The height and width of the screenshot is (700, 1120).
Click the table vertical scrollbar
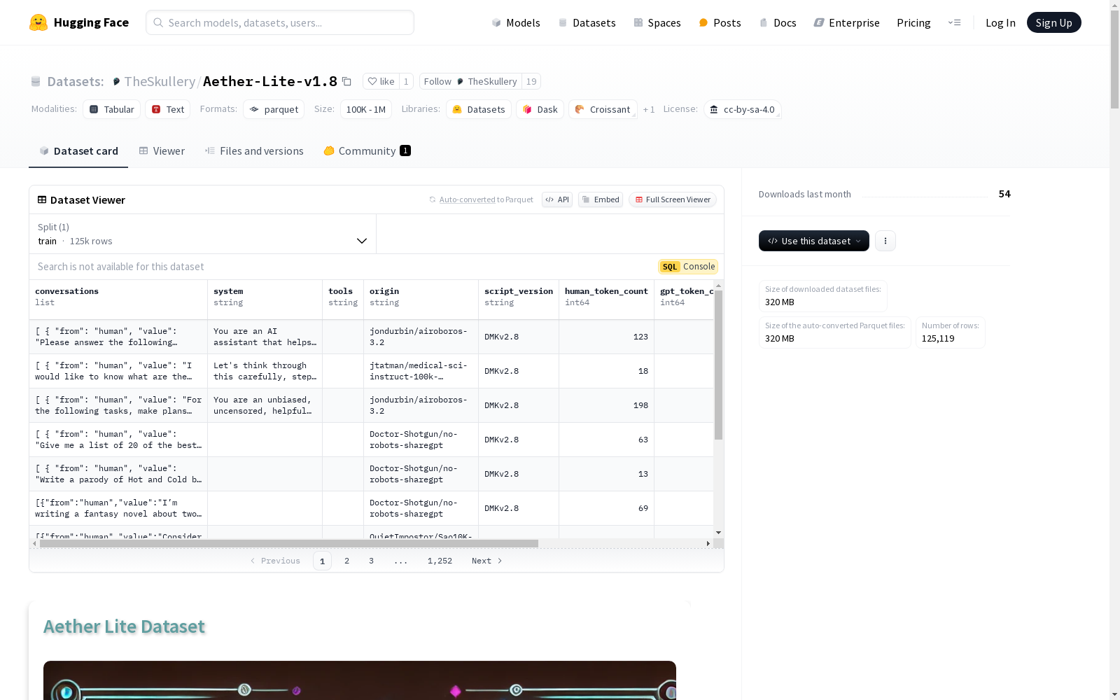pyautogui.click(x=718, y=365)
